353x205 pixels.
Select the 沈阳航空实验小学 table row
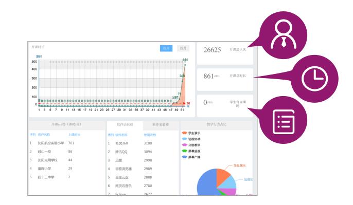click(67, 143)
